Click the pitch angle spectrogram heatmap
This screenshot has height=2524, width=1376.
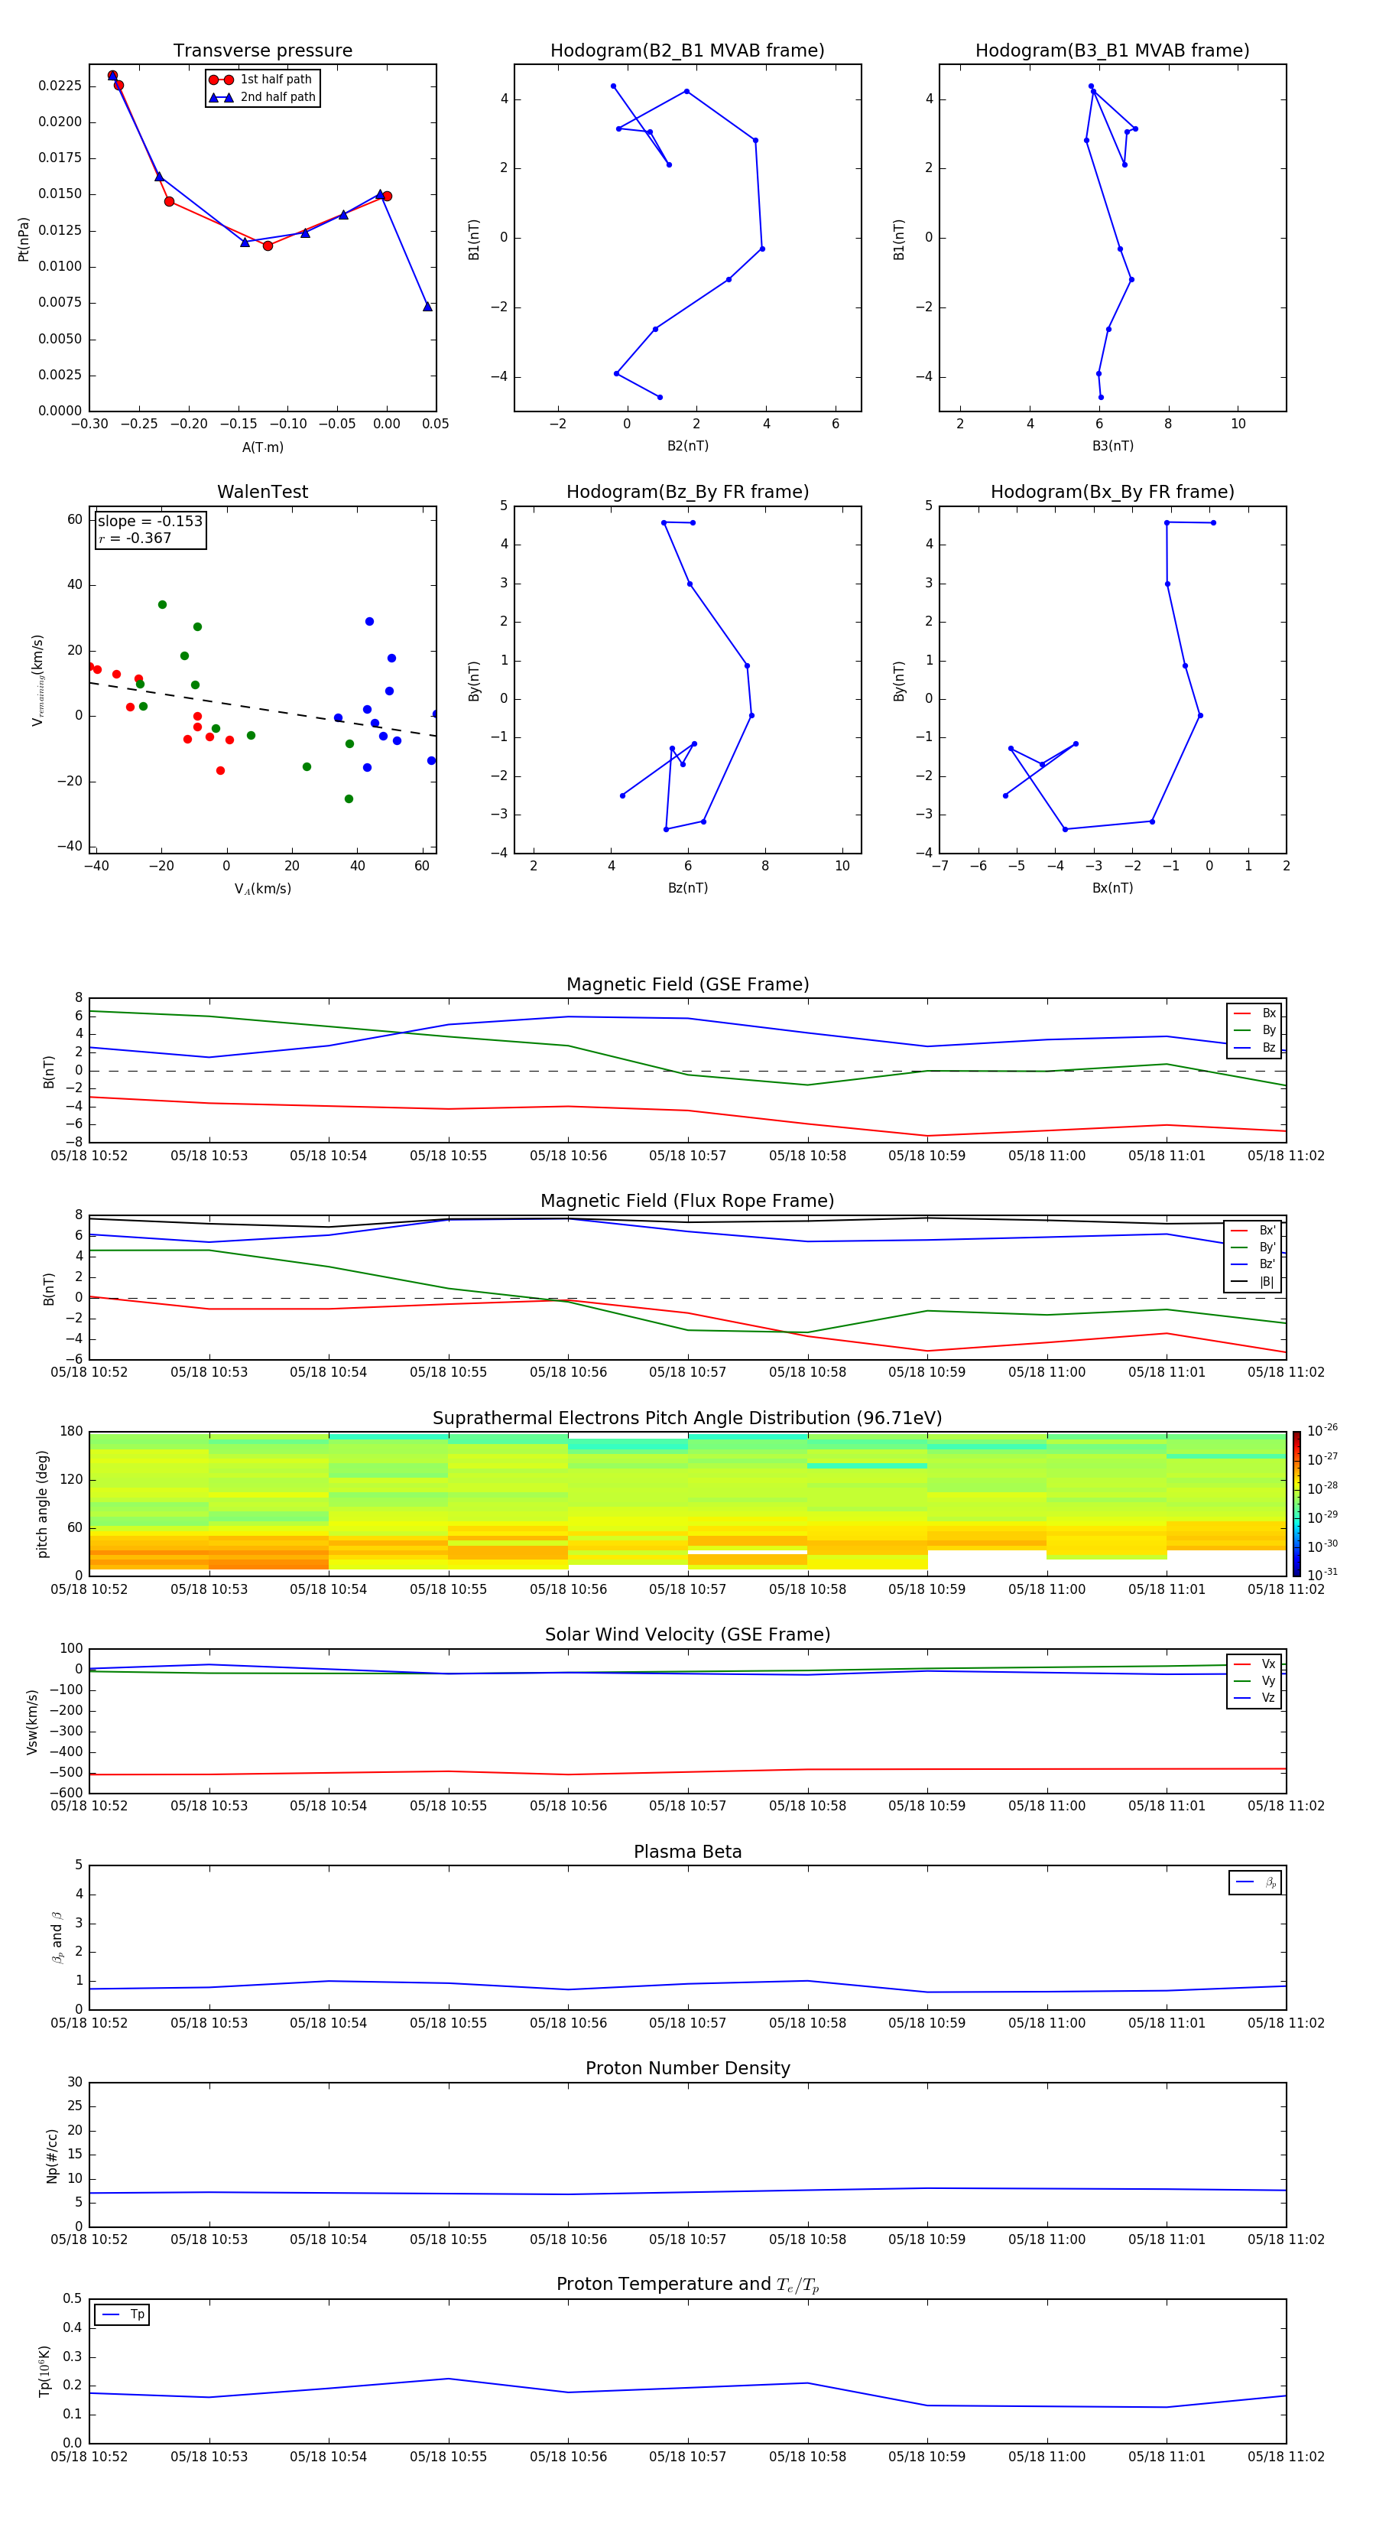click(687, 1504)
